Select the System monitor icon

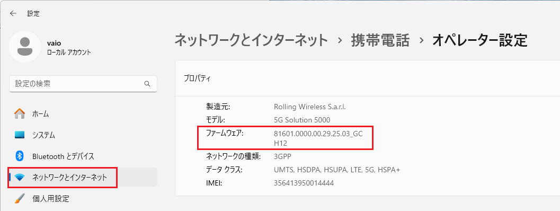[x=20, y=135]
